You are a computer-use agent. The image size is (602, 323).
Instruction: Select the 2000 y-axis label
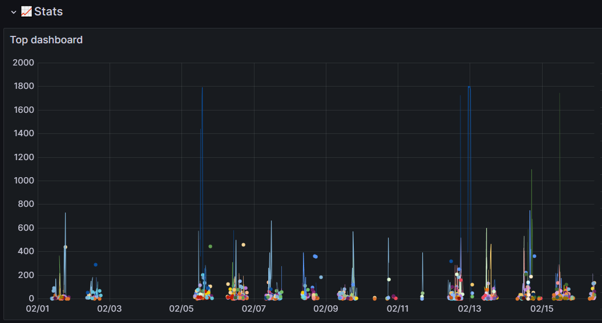coord(23,63)
